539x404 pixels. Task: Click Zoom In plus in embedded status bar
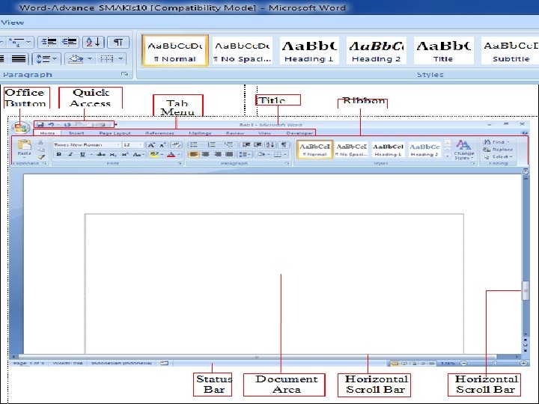524,363
